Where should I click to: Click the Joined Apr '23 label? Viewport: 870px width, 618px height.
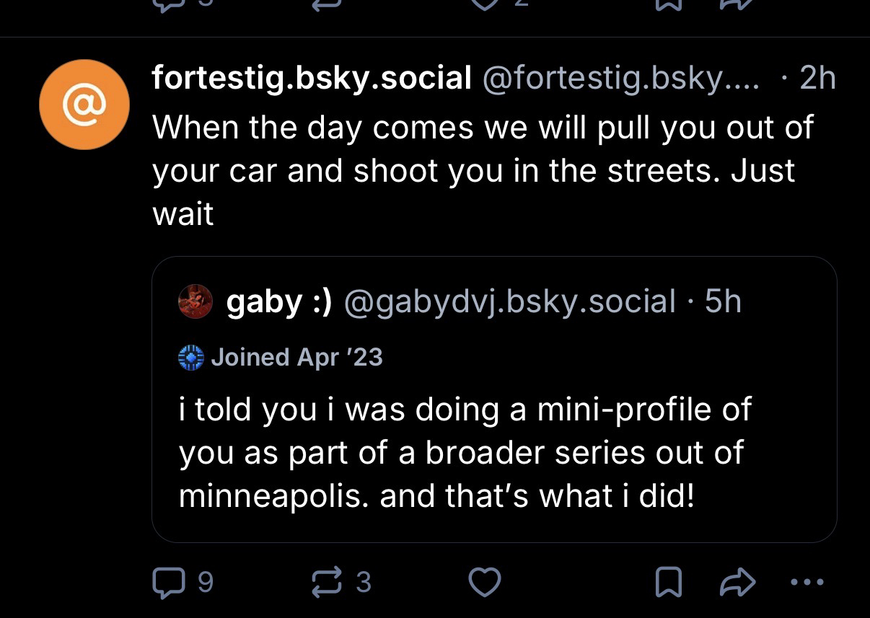click(x=296, y=358)
